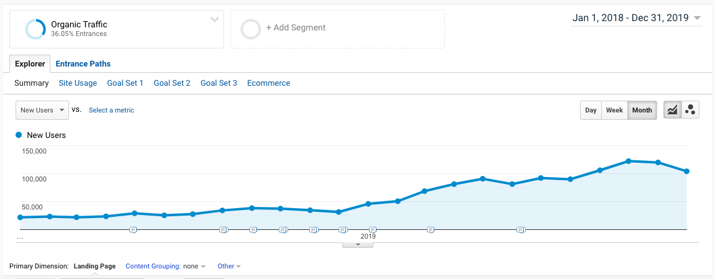Switch chart granularity to Week

(614, 110)
